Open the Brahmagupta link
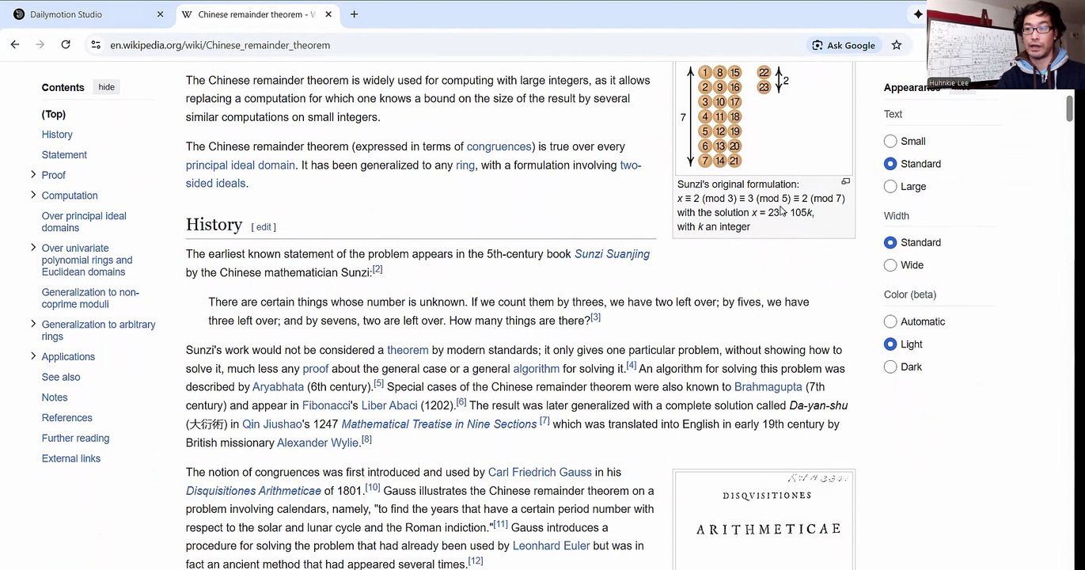The width and height of the screenshot is (1085, 570). [768, 387]
